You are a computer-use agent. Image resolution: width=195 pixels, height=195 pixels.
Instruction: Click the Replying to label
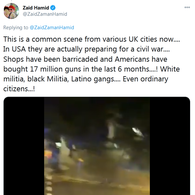pyautogui.click(x=16, y=28)
